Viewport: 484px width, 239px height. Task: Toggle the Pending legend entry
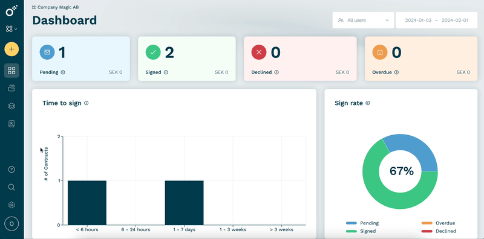click(x=362, y=223)
